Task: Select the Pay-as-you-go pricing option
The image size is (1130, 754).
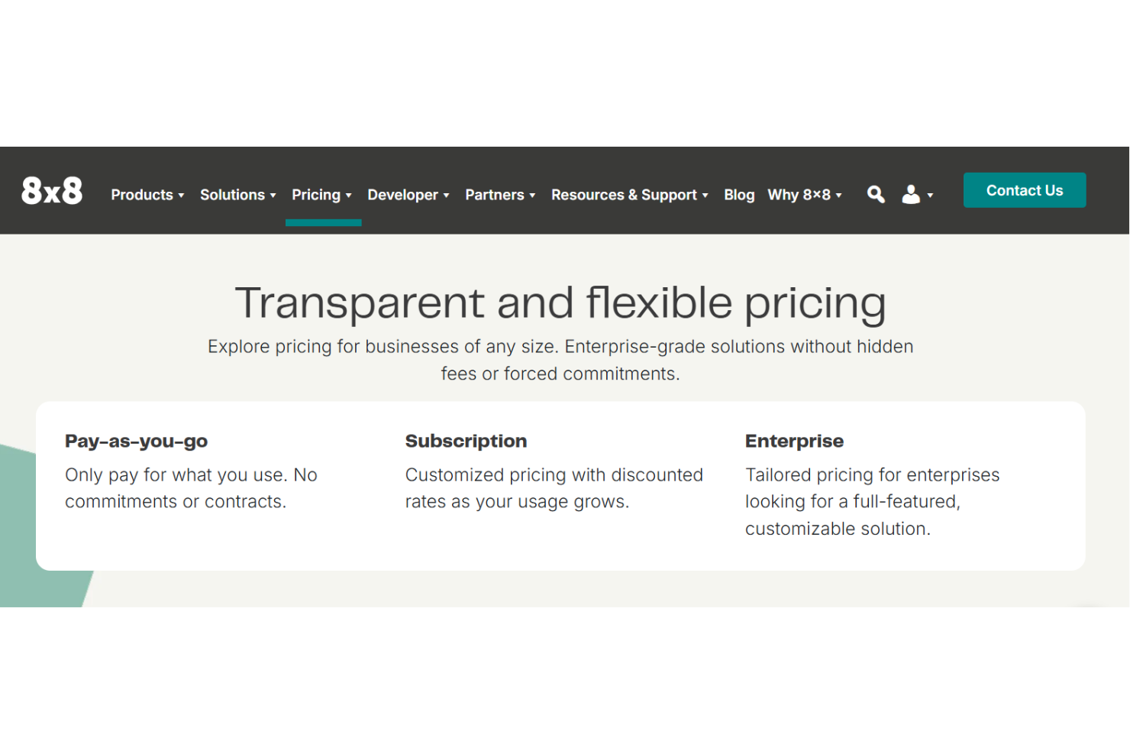Action: tap(136, 441)
